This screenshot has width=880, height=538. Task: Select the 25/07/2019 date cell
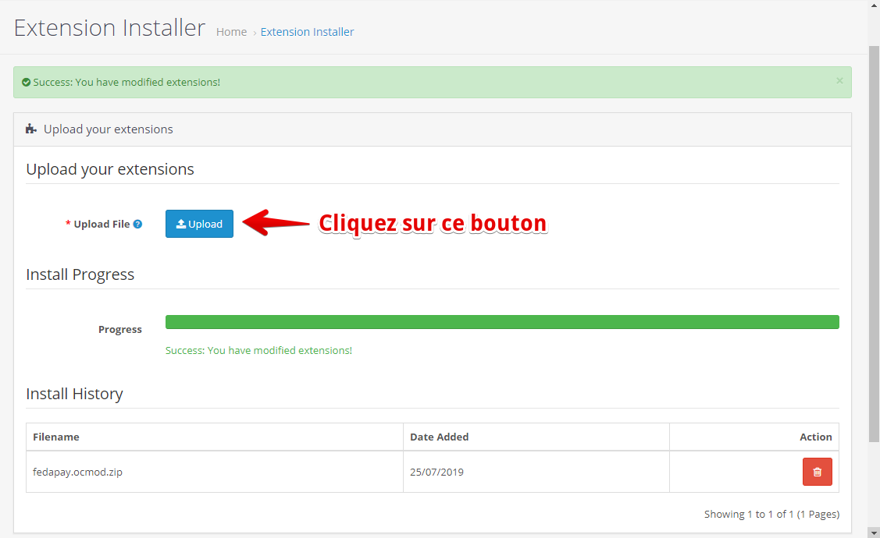536,472
